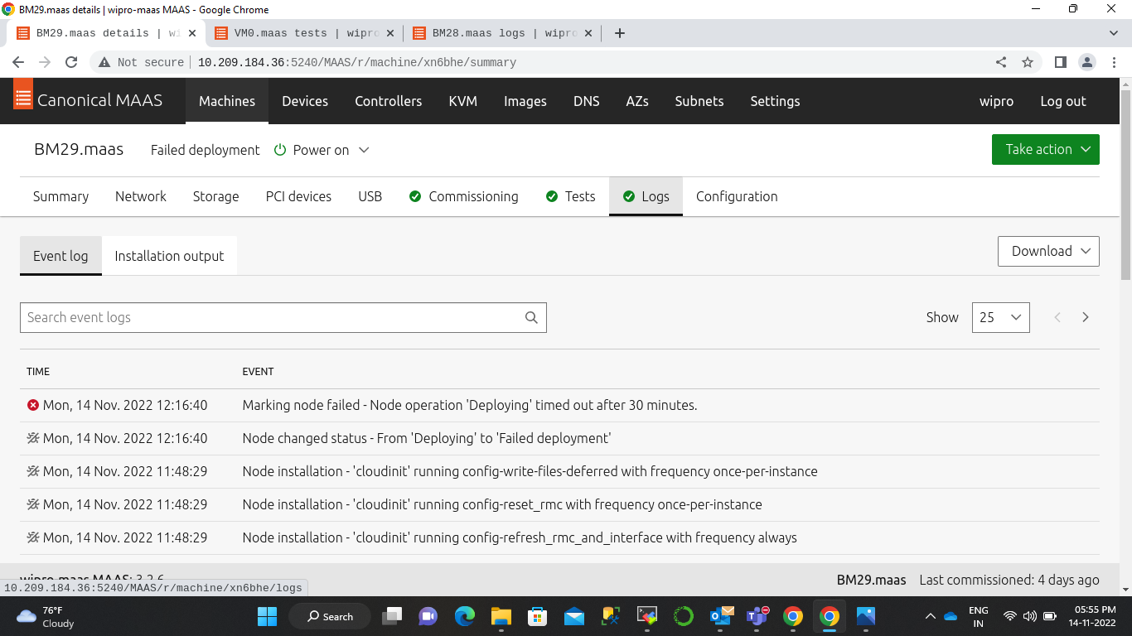Click the Not secure site info warning
The height and width of the screenshot is (636, 1132).
(141, 62)
